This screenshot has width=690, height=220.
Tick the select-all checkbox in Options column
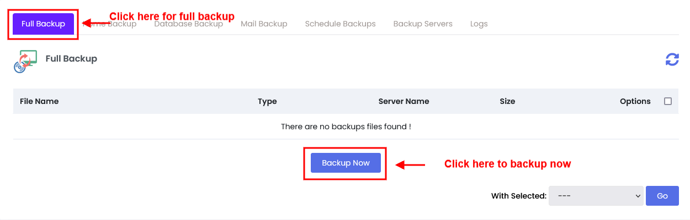click(668, 101)
